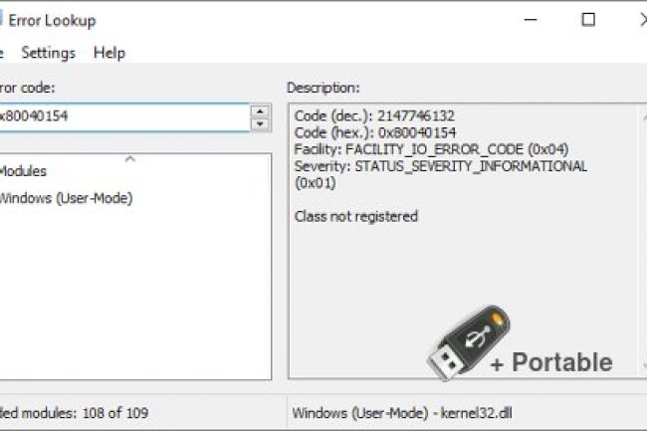This screenshot has height=431, width=647.
Task: Click the Code (hex.) 0x80040154 line
Action: tap(375, 132)
